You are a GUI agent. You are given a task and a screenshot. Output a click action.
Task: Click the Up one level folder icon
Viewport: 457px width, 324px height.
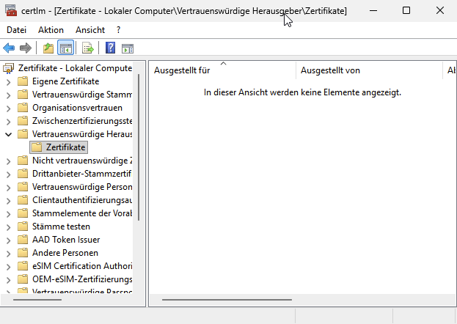tap(48, 48)
